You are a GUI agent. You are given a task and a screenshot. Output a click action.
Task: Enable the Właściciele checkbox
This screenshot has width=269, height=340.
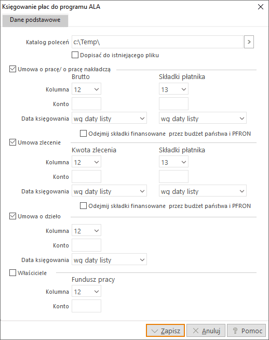(12, 272)
